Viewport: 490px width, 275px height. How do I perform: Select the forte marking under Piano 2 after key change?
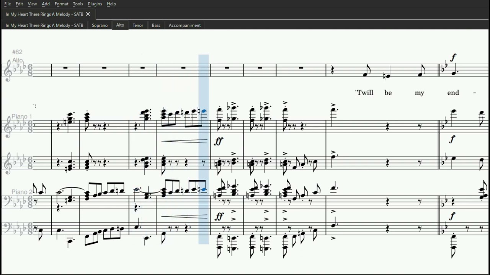tap(452, 216)
